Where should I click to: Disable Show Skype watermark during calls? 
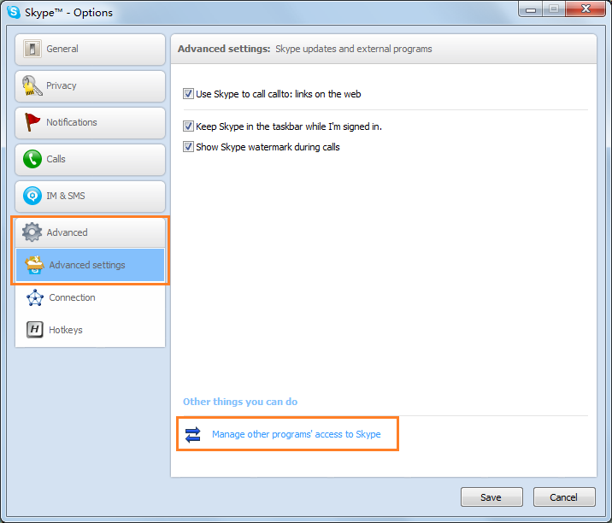188,147
